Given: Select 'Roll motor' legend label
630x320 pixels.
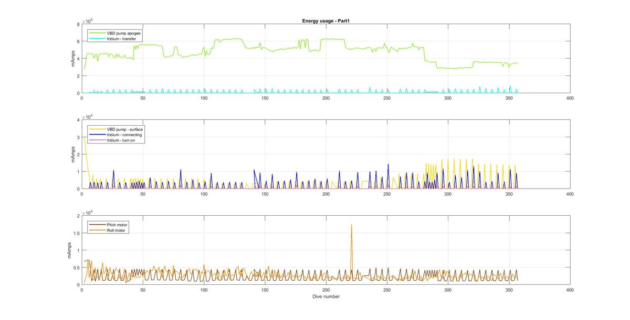Looking at the screenshot, I should [x=117, y=230].
